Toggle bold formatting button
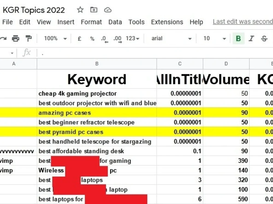Image resolution: width=273 pixels, height=204 pixels. [x=238, y=38]
